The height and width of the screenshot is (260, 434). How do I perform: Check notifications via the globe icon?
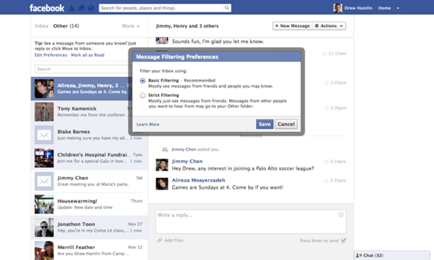(91, 7)
